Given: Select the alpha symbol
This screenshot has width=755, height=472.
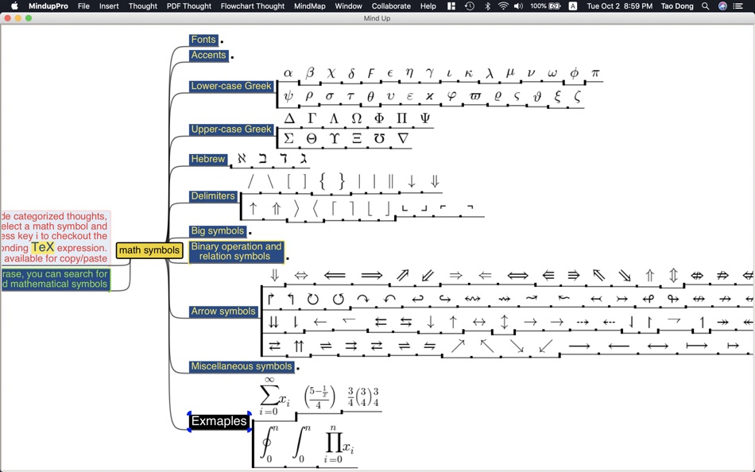Looking at the screenshot, I should click(288, 73).
